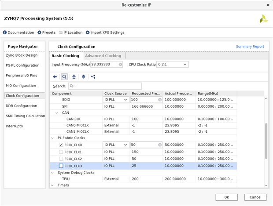Screen dimensions: 273x206
Task: Open Documentation from the top toolbar
Action: click(x=18, y=33)
